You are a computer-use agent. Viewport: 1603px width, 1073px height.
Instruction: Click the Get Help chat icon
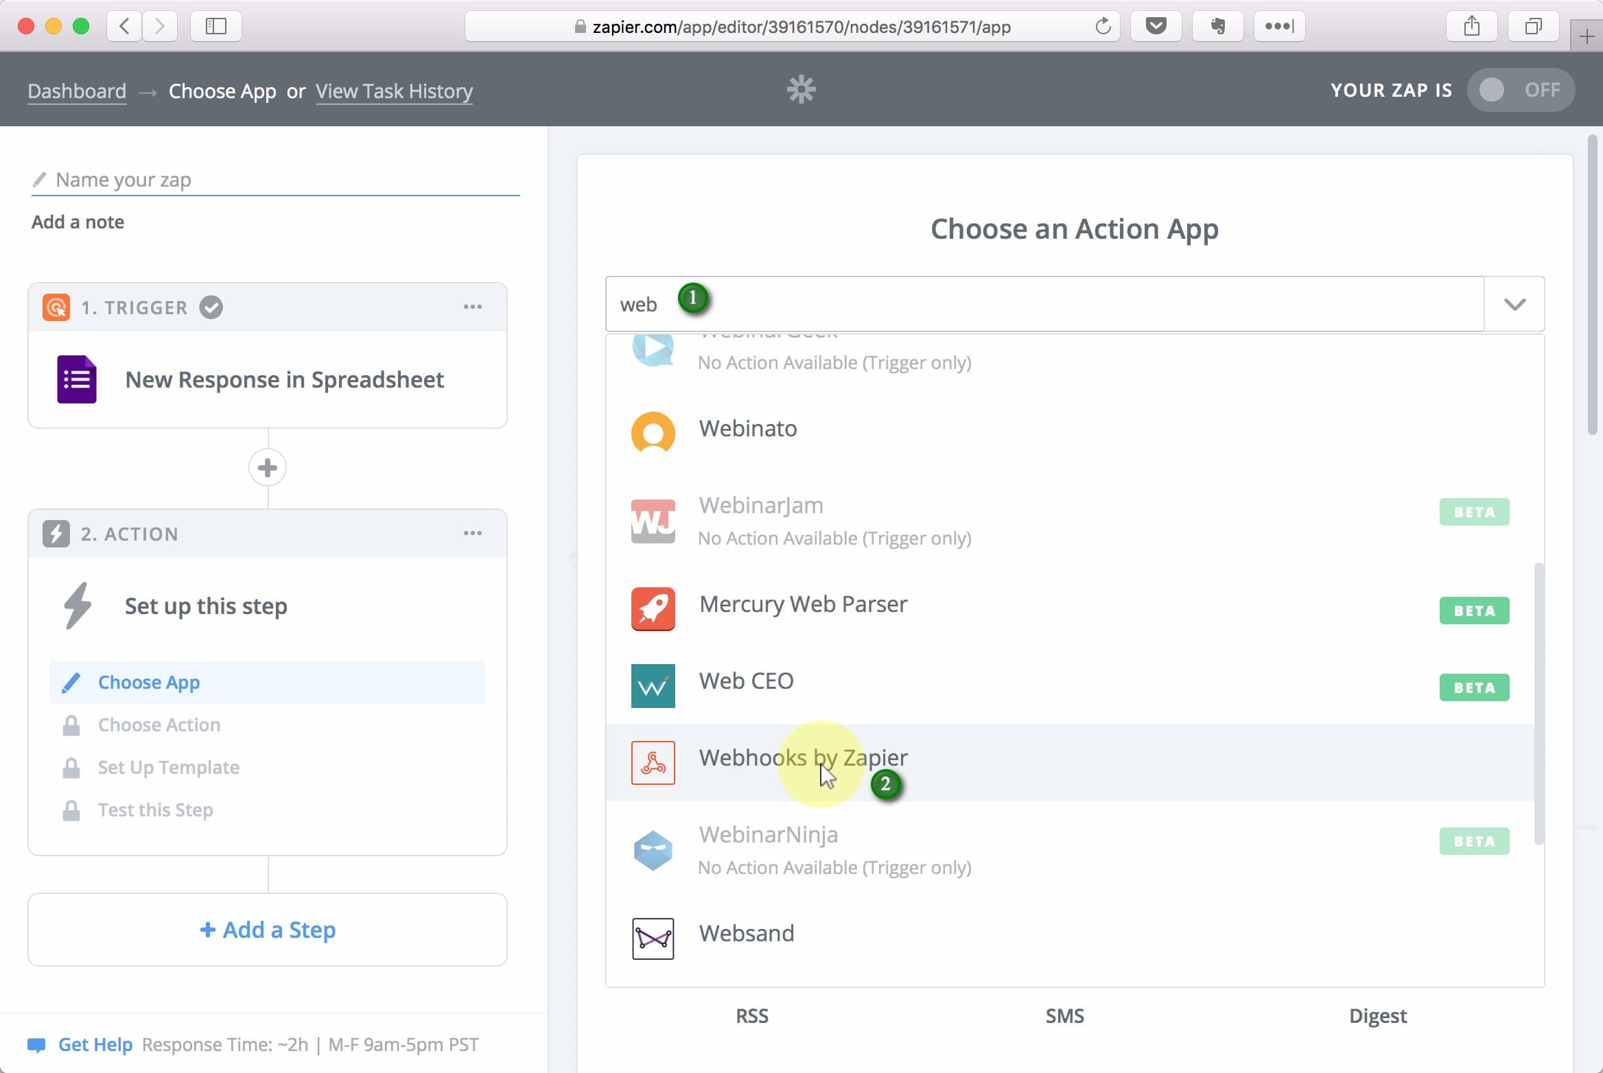(36, 1045)
